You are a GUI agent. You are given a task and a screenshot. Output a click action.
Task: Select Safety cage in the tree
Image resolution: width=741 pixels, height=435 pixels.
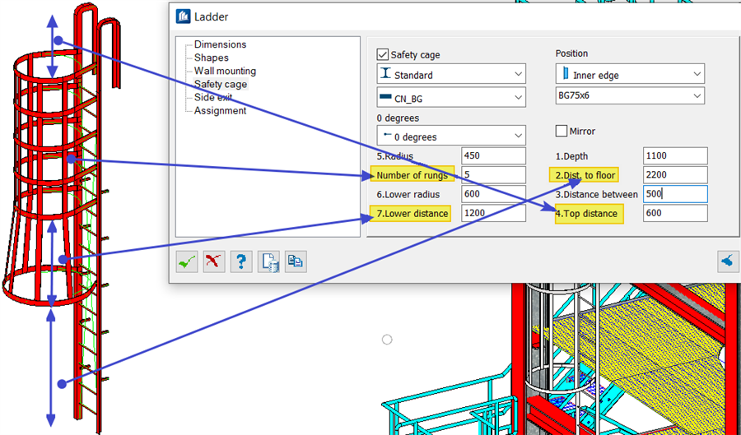(x=221, y=84)
